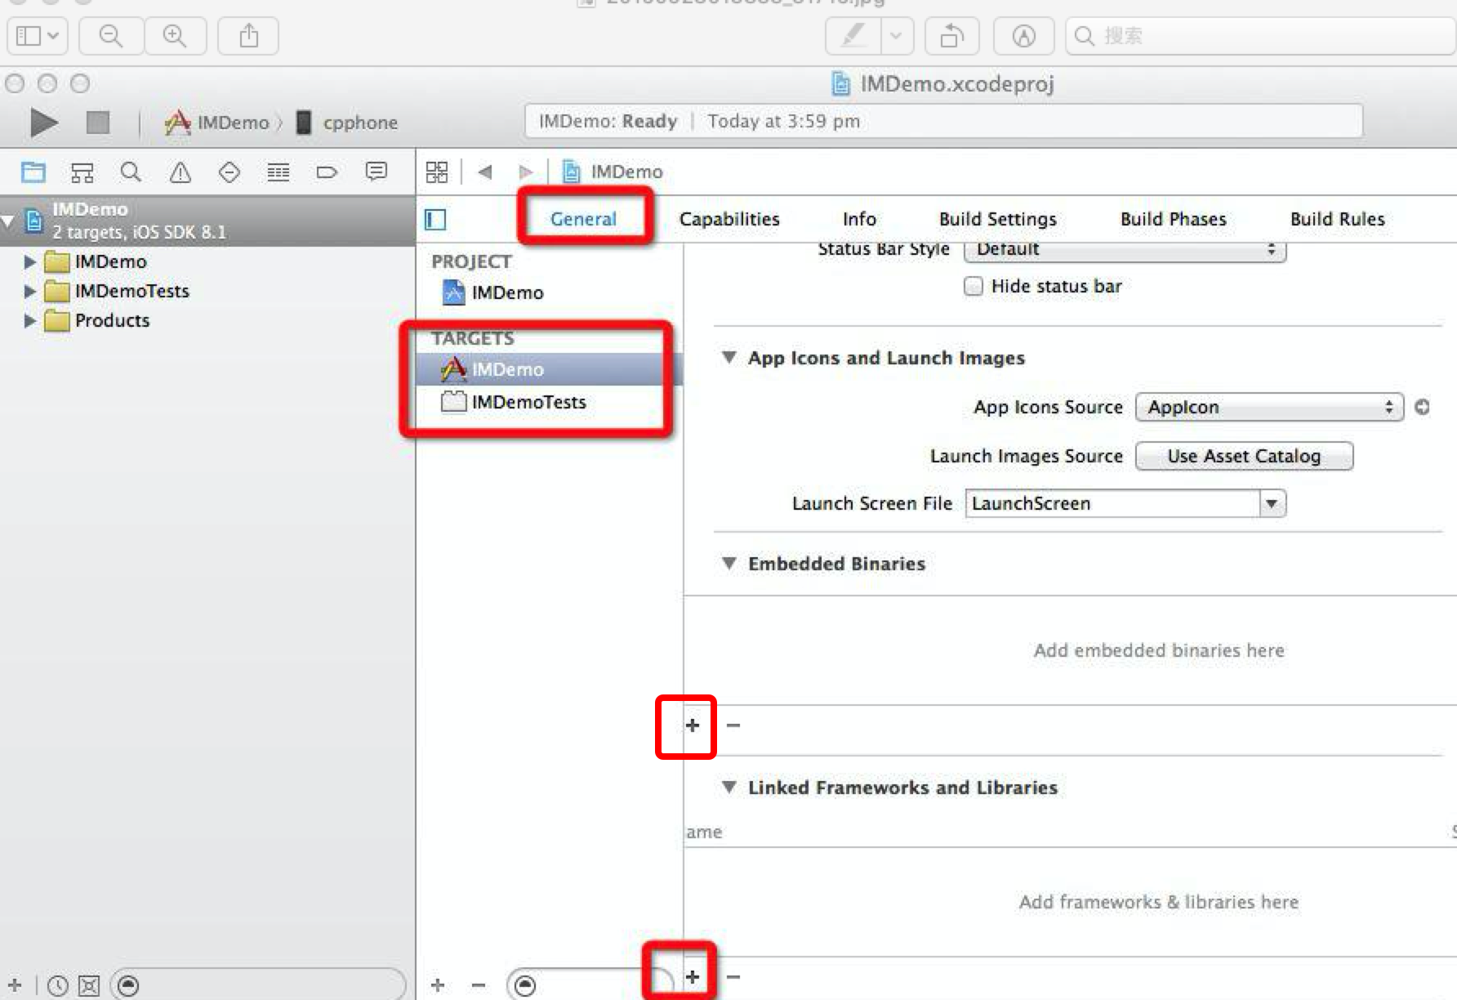Show recent files filter clock icon

tap(57, 986)
